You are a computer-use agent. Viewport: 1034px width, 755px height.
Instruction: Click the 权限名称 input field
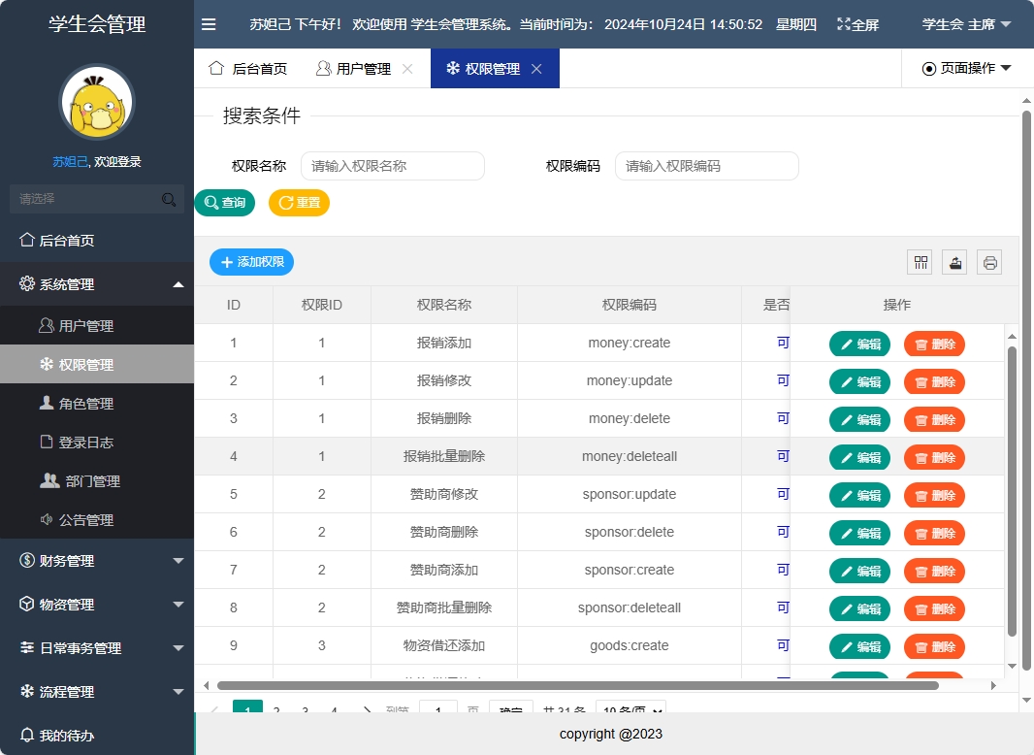pos(392,166)
